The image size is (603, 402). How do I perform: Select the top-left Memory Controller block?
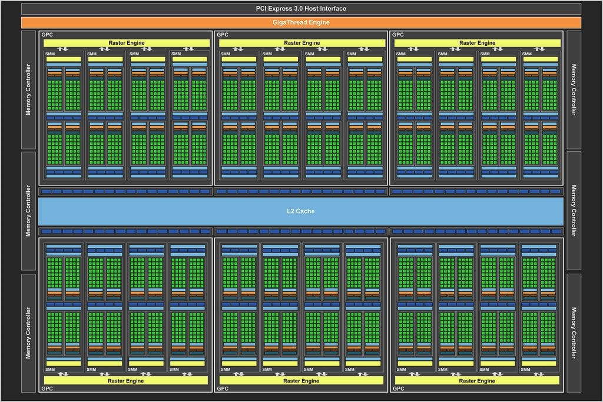click(x=28, y=89)
